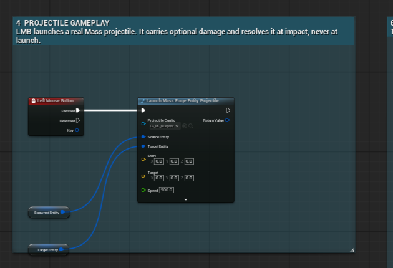The height and width of the screenshot is (268, 393).
Task: Click the Target X value field
Action: pos(159,178)
